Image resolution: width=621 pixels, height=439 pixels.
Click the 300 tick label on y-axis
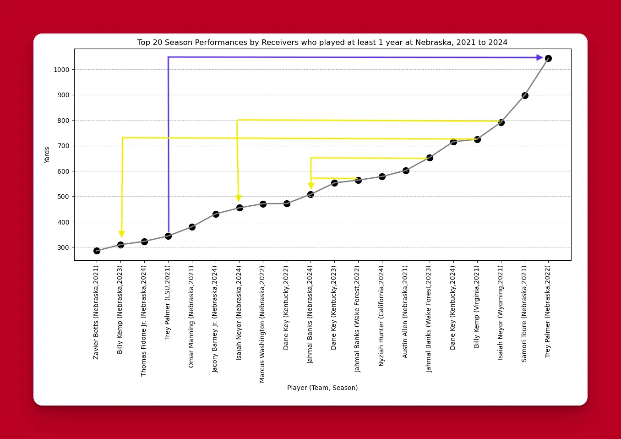(x=63, y=247)
